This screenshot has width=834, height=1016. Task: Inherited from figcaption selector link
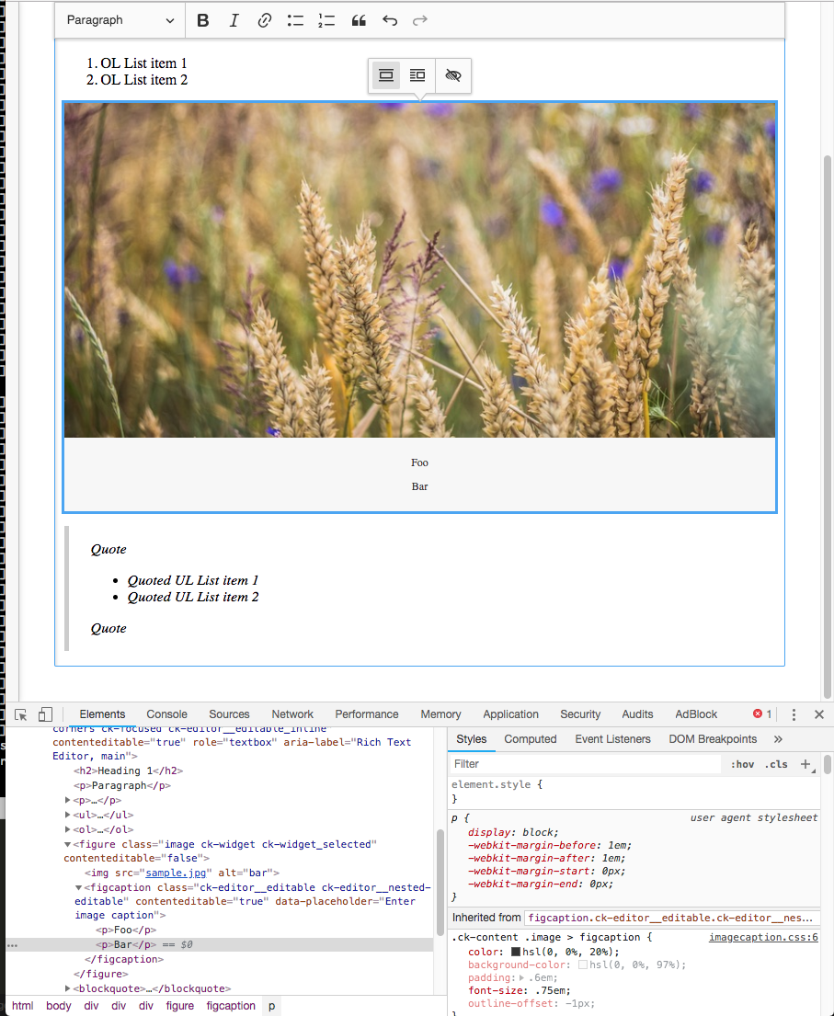(x=670, y=919)
